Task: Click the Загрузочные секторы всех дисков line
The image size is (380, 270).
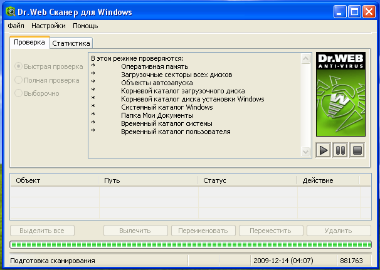Action: click(177, 75)
